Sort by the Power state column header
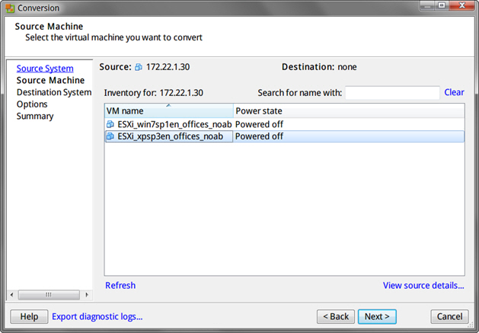Screen dimensions: 479x333 (348, 111)
